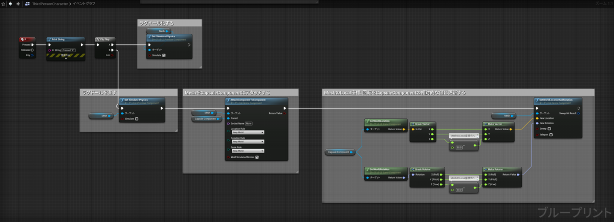Expand the Print String node's advanced options
This screenshot has height=222, width=614.
click(x=65, y=58)
